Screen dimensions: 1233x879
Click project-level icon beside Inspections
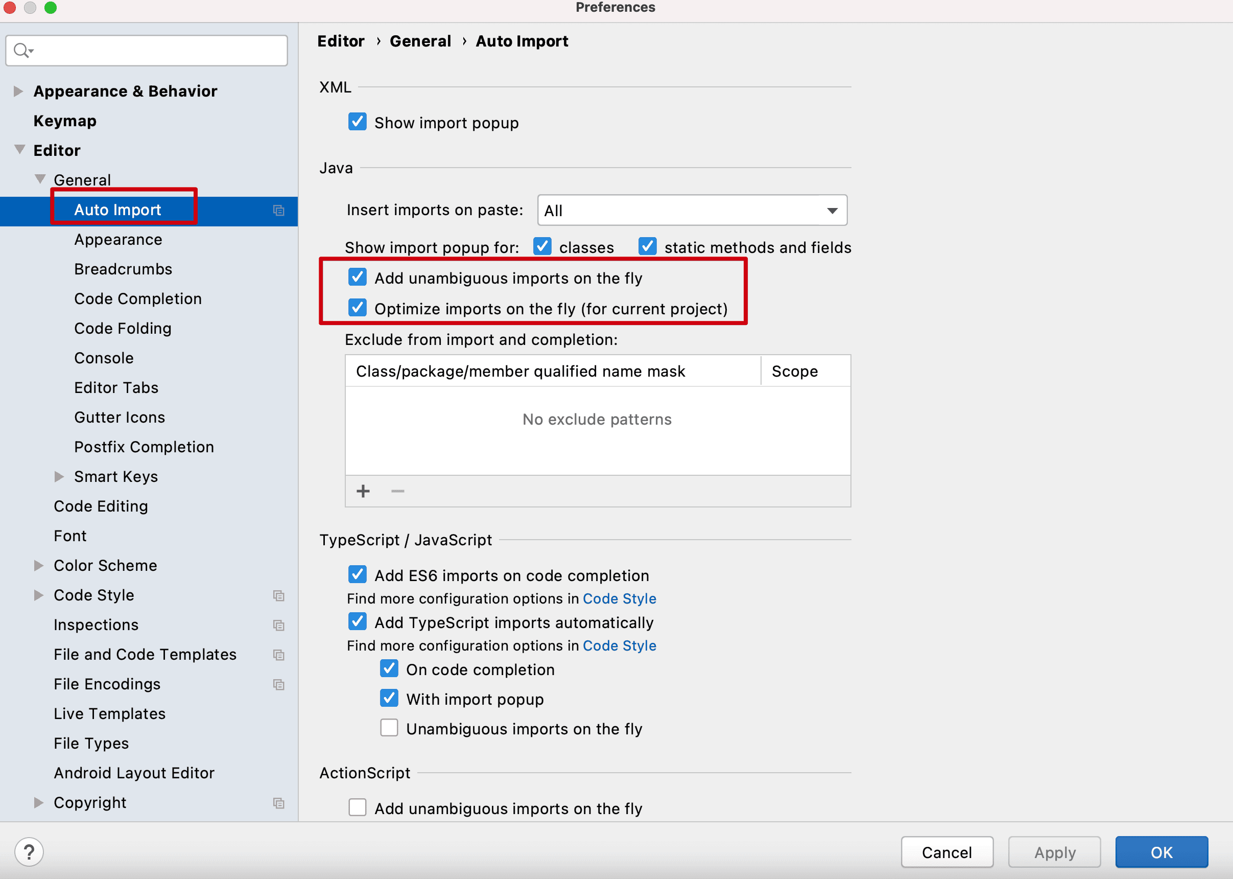point(279,625)
